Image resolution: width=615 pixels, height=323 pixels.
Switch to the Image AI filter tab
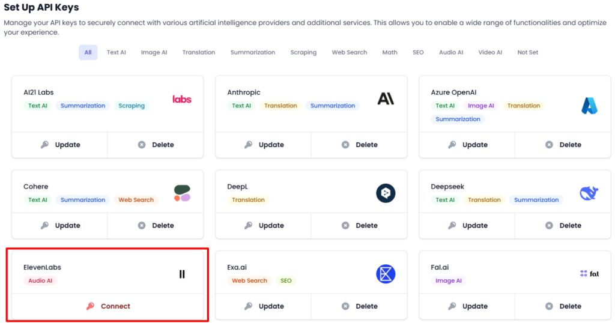click(154, 52)
